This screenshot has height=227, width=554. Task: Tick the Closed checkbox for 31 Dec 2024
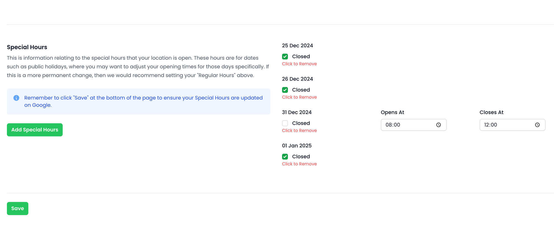(285, 123)
